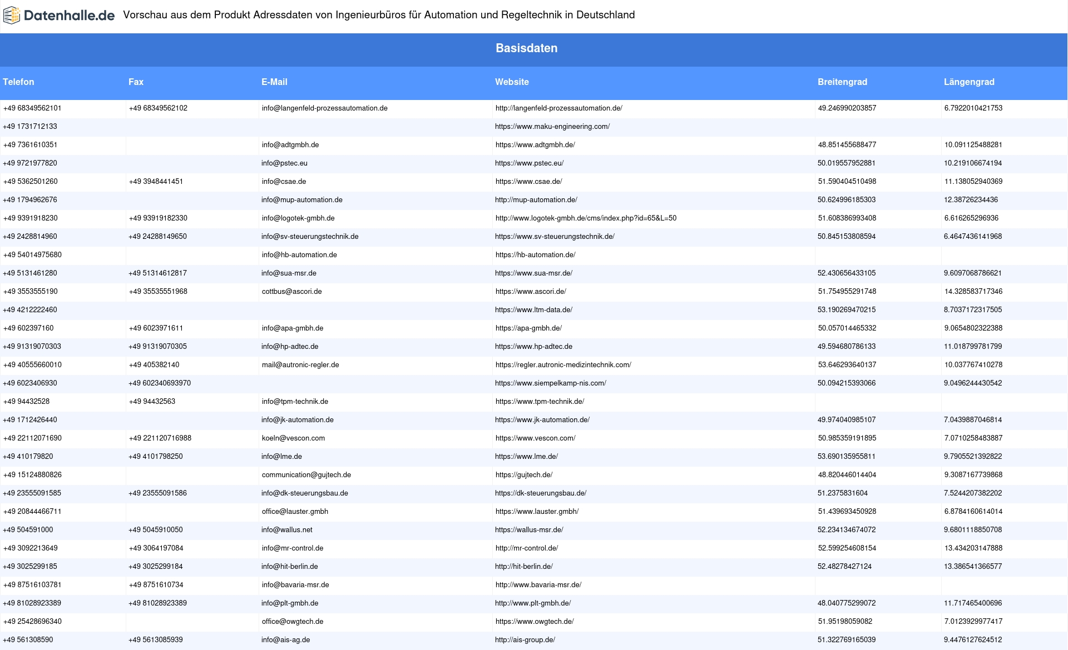Click the Basisdaten section header
Image resolution: width=1068 pixels, height=650 pixels.
526,48
